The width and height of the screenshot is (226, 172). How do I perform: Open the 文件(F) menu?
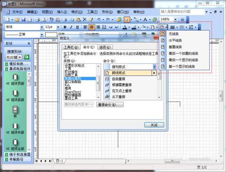tap(17, 12)
